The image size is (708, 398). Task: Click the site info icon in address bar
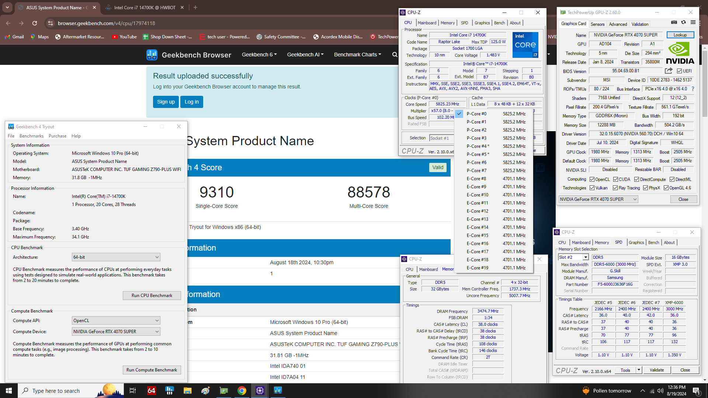(x=50, y=23)
